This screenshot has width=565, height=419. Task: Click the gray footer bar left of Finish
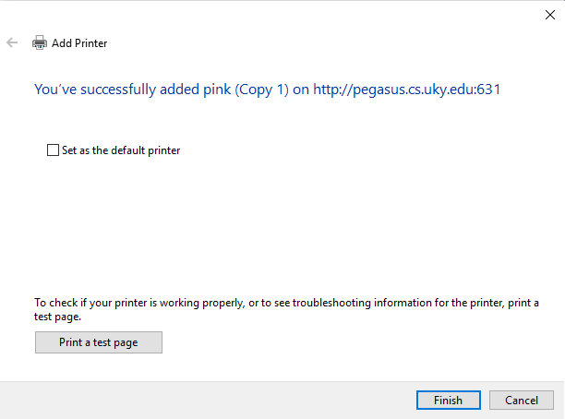tap(207, 400)
